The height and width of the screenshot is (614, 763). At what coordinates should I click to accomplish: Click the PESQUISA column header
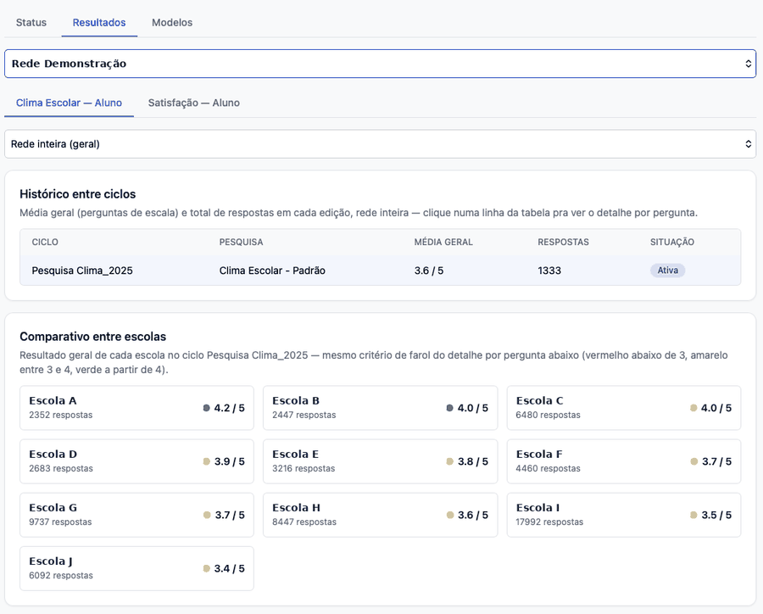[241, 242]
